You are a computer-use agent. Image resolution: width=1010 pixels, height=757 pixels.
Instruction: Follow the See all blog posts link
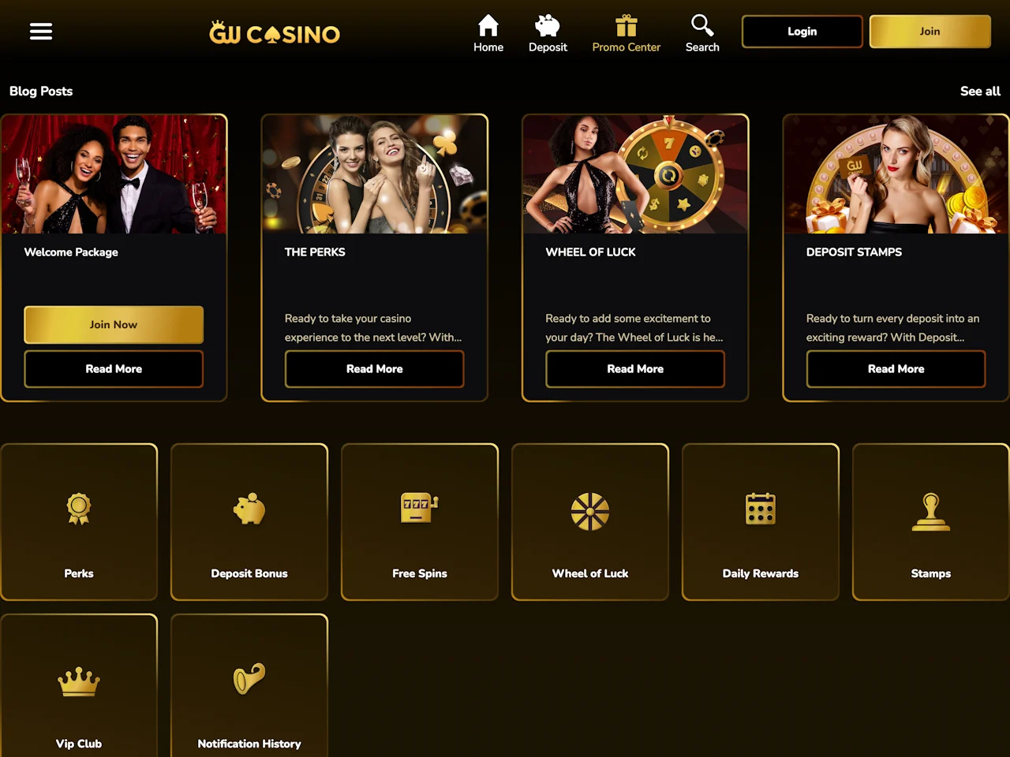point(980,91)
